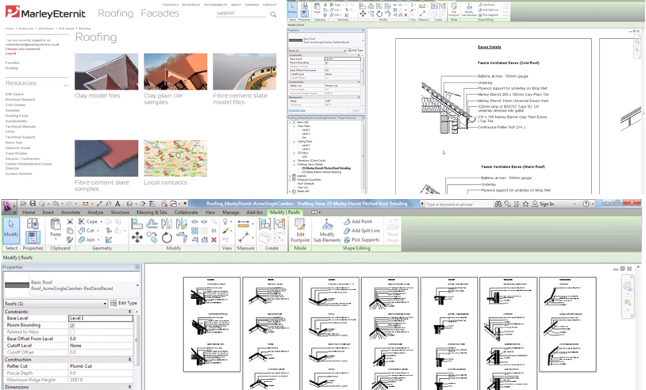Click the Favorites star icon in title bar

[x=525, y=204]
